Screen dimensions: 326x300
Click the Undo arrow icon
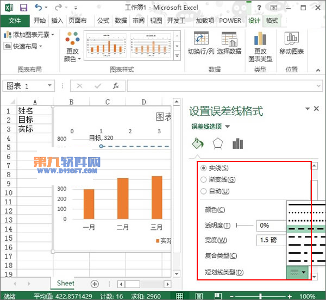pyautogui.click(x=39, y=8)
